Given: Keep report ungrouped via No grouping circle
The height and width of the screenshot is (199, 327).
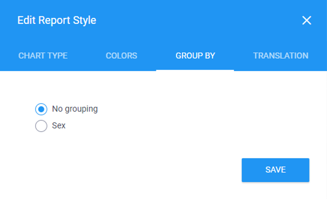Looking at the screenshot, I should 41,109.
